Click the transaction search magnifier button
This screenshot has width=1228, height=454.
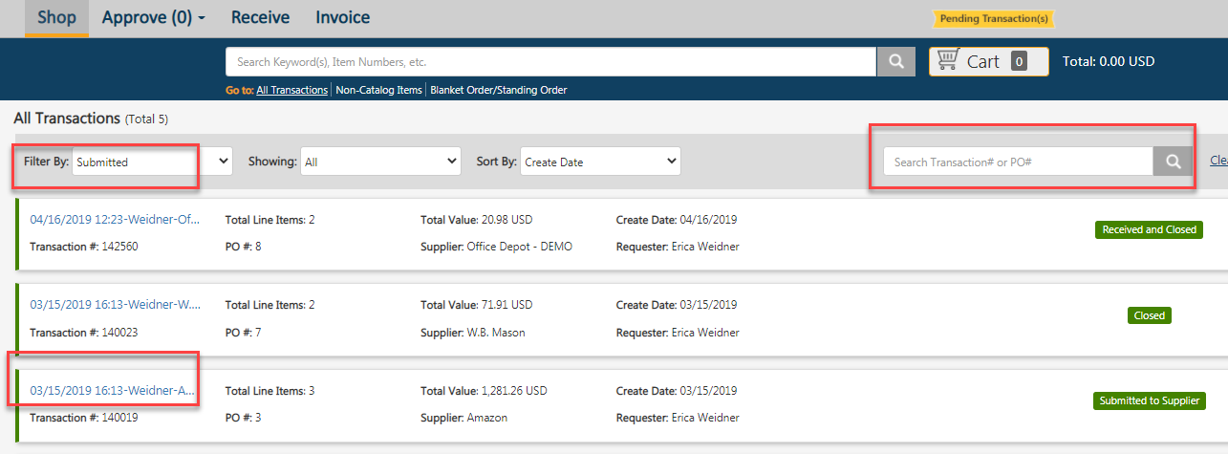click(1174, 162)
